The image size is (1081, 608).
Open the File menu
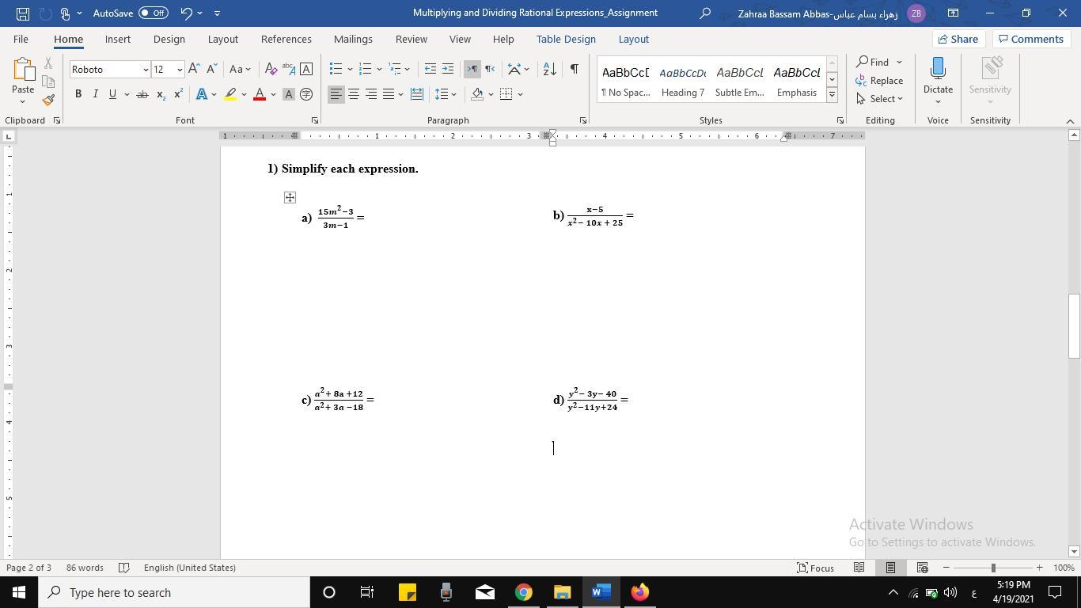[x=21, y=39]
